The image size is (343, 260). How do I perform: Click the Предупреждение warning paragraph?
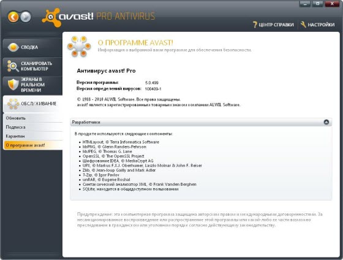click(200, 220)
